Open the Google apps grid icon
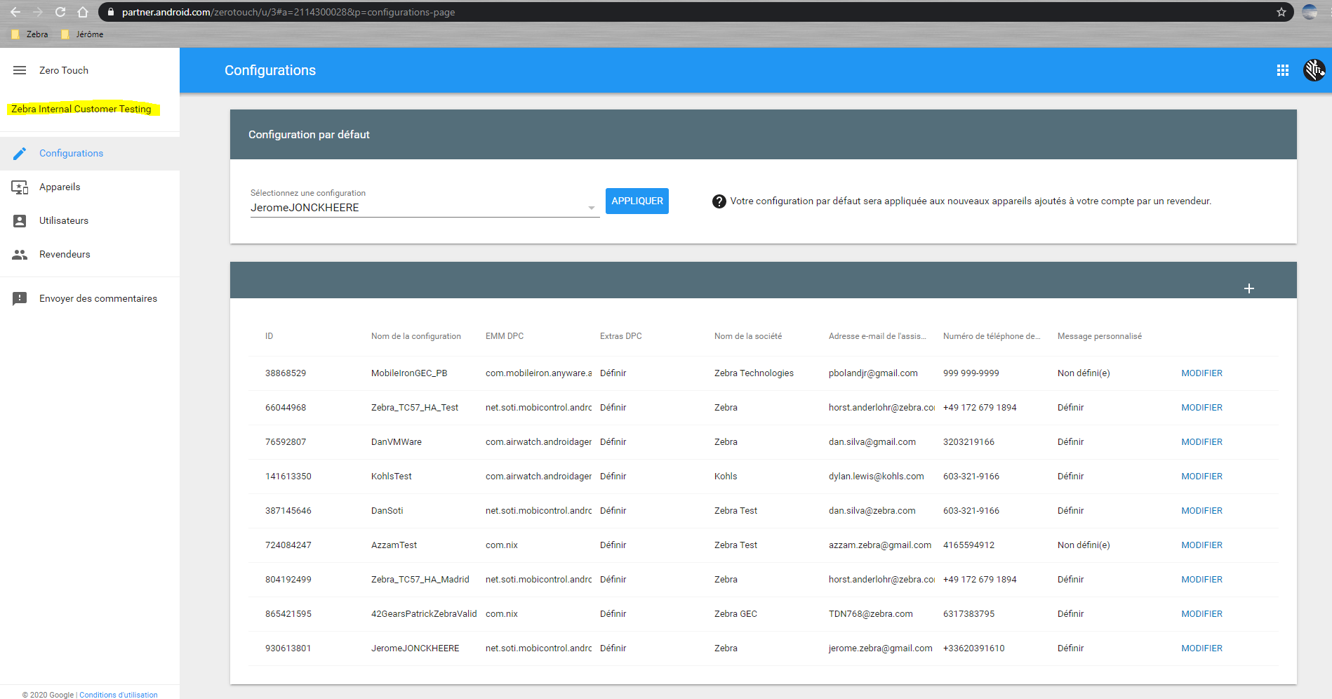The image size is (1332, 699). tap(1282, 69)
